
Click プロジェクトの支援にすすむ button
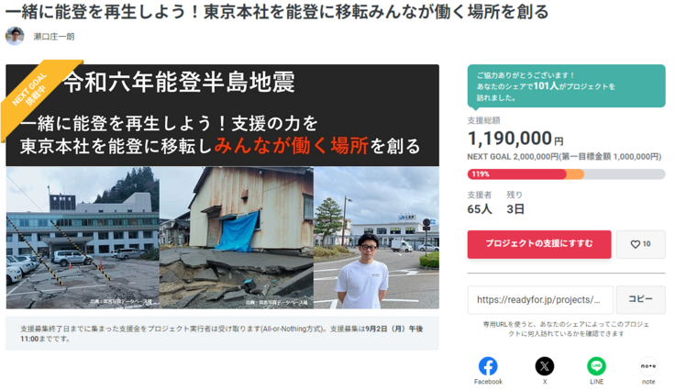pyautogui.click(x=539, y=244)
